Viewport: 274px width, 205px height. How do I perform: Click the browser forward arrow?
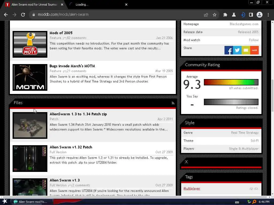click(14, 15)
